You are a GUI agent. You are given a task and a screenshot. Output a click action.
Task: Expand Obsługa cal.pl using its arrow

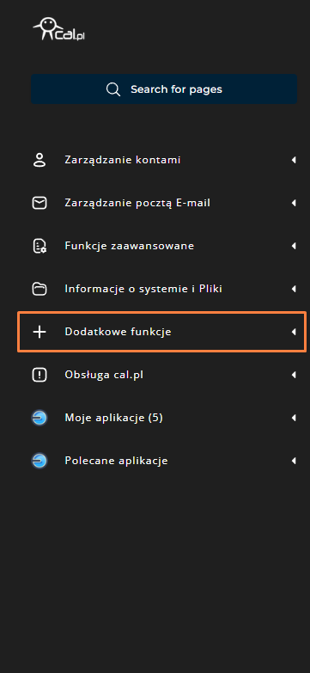pos(294,375)
